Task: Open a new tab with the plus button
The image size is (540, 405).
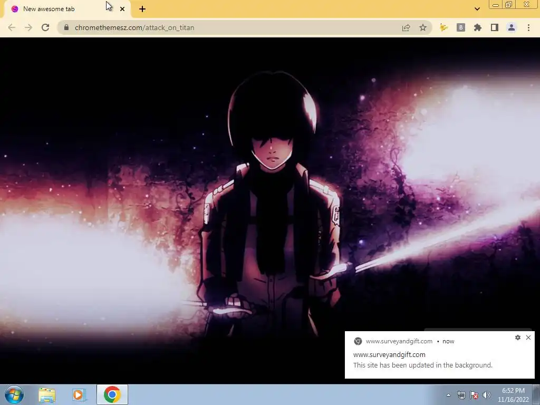Action: pyautogui.click(x=142, y=9)
